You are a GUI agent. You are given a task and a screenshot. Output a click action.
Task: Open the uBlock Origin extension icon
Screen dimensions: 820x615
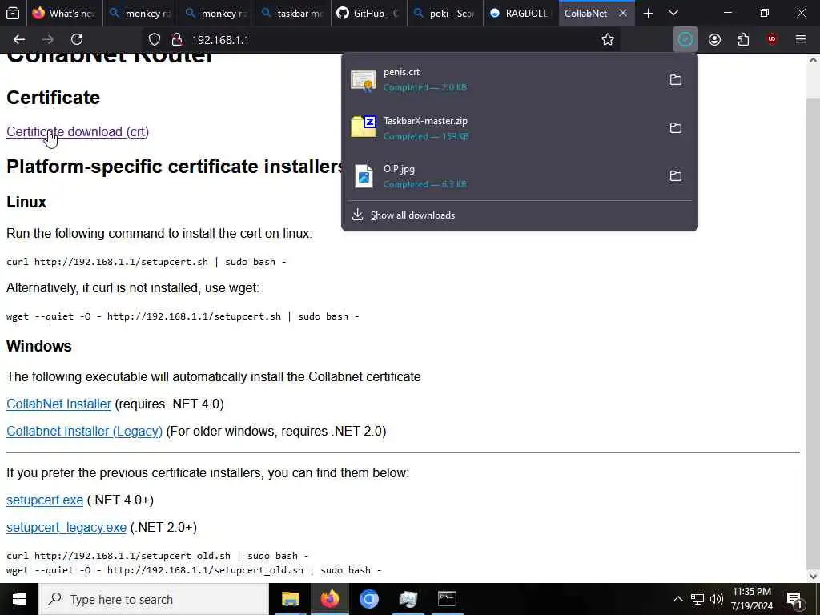pyautogui.click(x=772, y=39)
